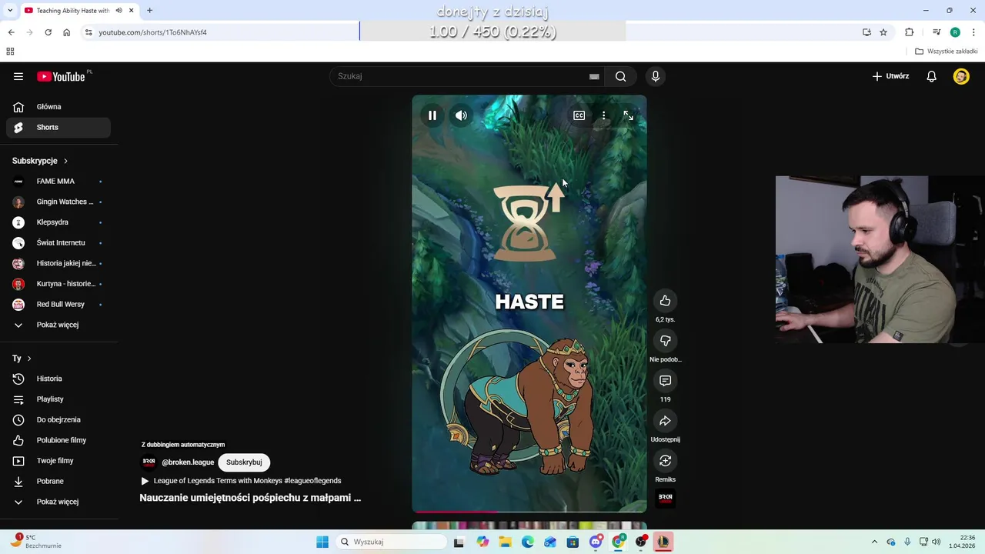Select Shorts in the sidebar
The width and height of the screenshot is (985, 554).
click(58, 127)
